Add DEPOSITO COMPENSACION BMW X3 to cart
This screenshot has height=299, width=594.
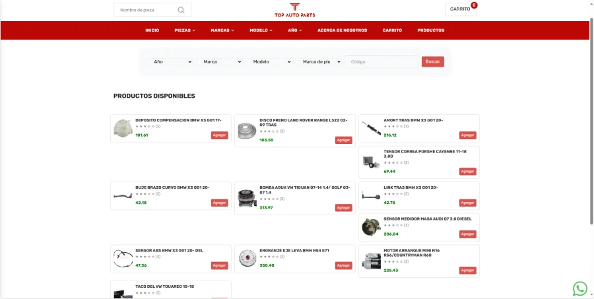coord(219,135)
